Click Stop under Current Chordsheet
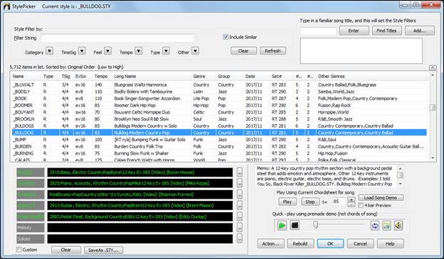444x259 pixels. tap(310, 202)
